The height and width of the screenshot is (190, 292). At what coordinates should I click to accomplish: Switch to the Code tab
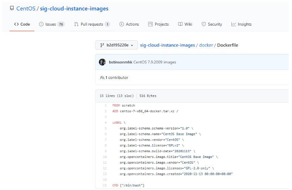point(22,24)
